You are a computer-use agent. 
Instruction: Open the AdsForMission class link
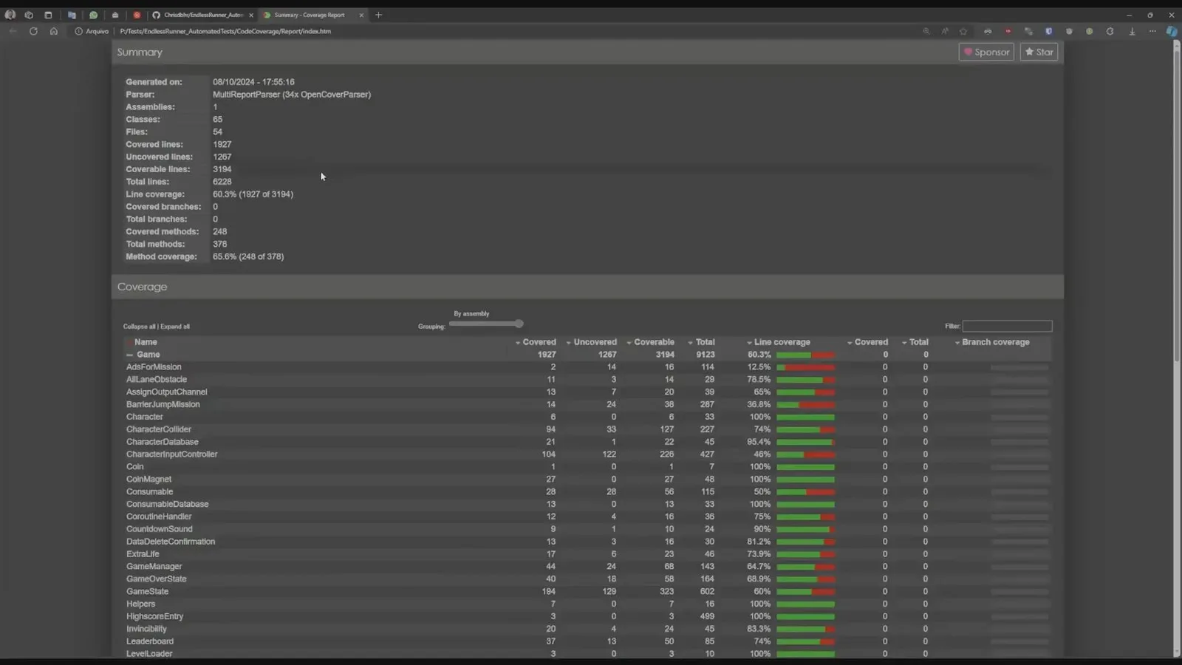[154, 367]
